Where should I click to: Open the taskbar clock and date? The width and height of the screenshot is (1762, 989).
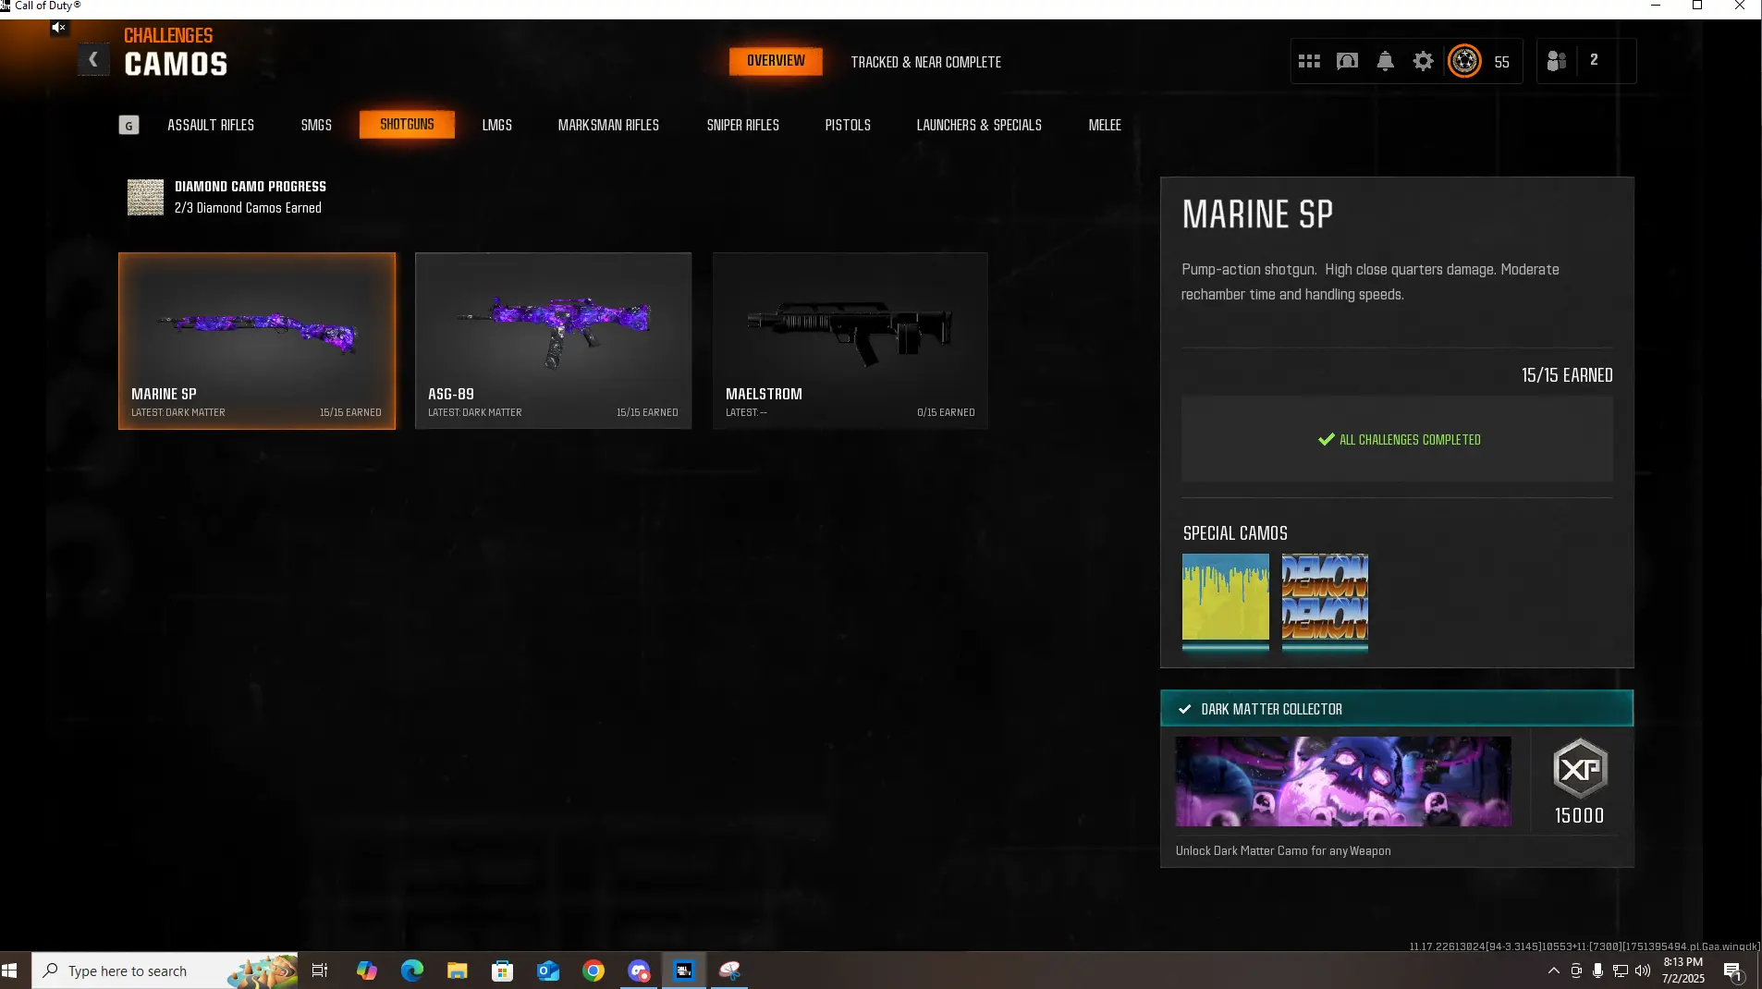[1682, 971]
